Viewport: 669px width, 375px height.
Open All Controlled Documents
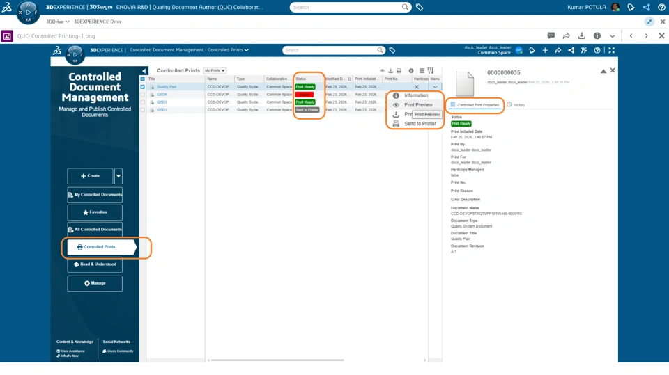[95, 230]
